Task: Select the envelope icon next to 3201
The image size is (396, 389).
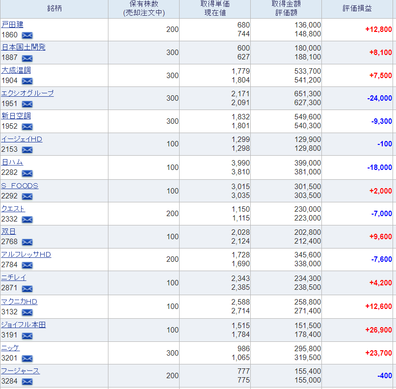Action: [27, 359]
